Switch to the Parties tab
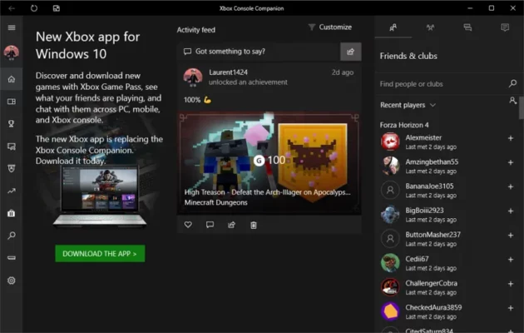This screenshot has width=524, height=333. click(x=430, y=27)
